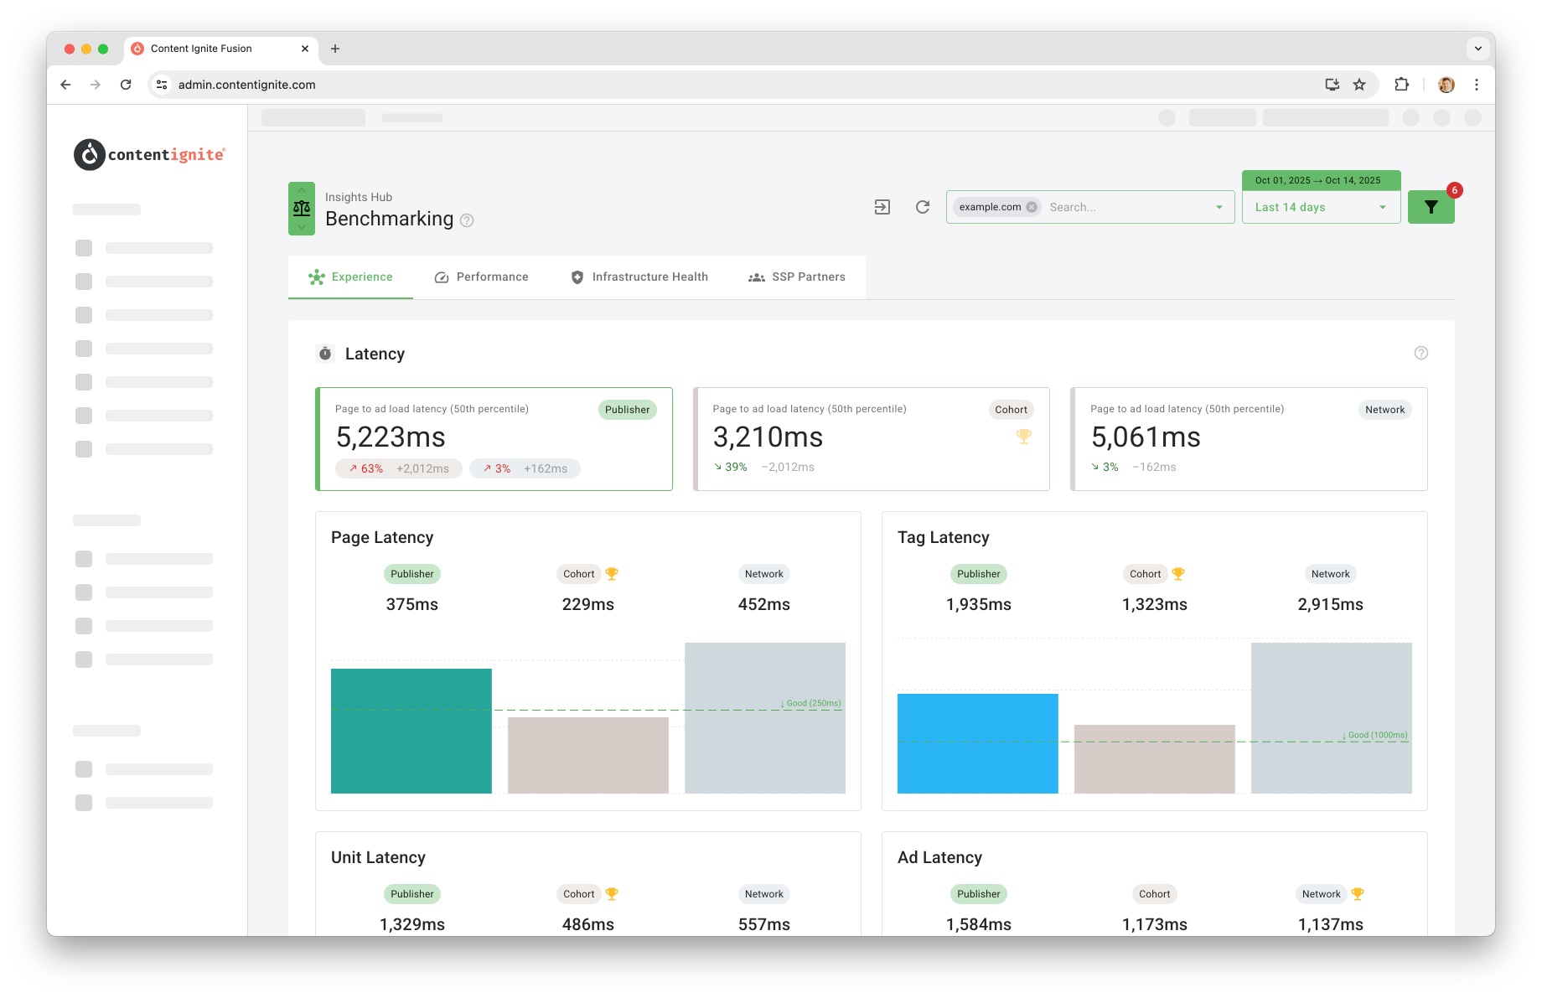Select the Network latency card

1249,439
